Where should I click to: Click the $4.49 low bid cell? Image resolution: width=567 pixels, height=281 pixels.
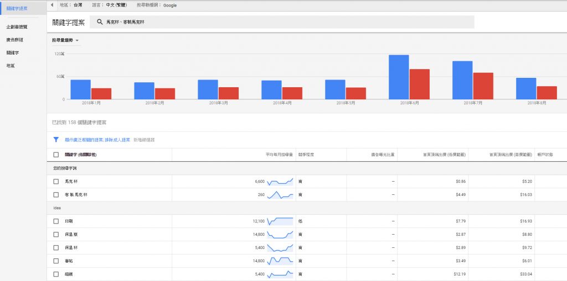(461, 195)
